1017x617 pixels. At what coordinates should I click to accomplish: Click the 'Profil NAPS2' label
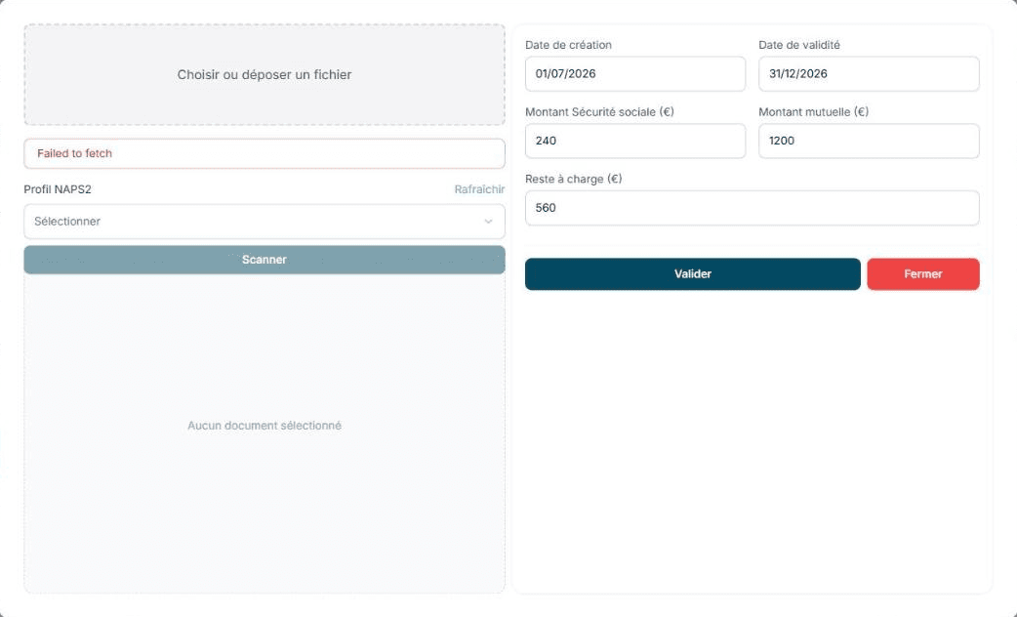point(58,189)
